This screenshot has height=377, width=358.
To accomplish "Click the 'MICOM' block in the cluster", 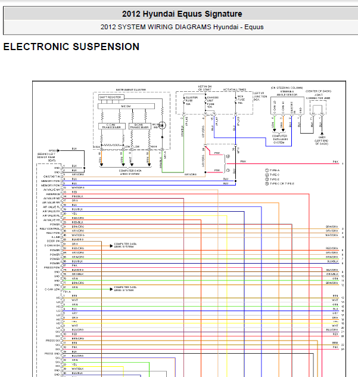I will (x=126, y=106).
